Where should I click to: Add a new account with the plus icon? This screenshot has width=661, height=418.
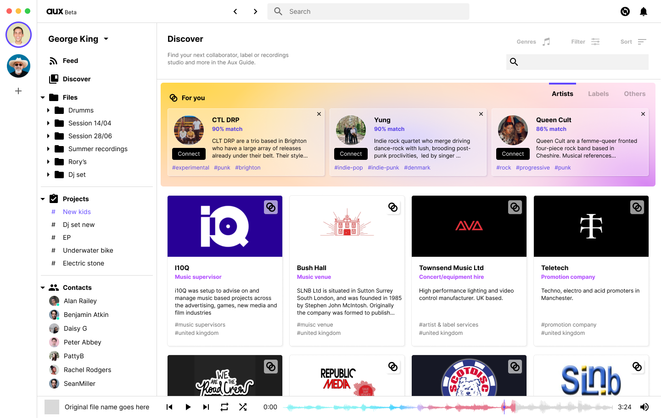tap(18, 91)
